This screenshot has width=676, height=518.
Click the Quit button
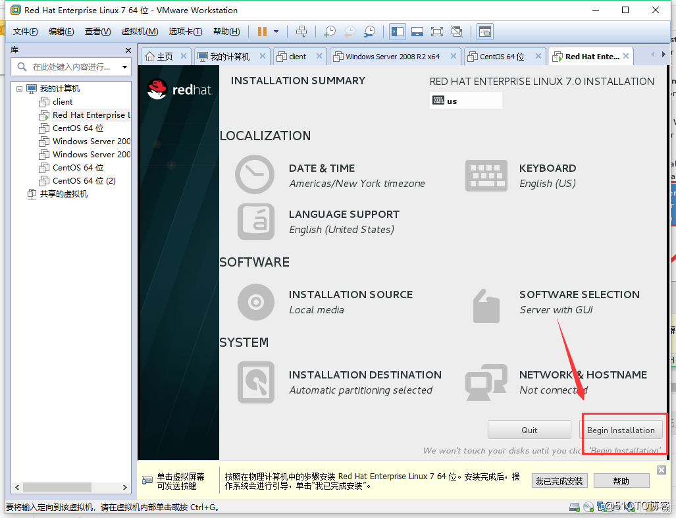pos(529,430)
